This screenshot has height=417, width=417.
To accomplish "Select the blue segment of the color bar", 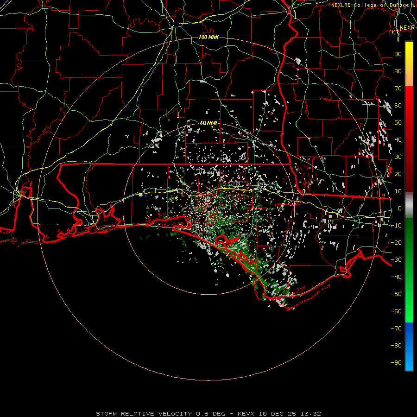I will click(x=409, y=347).
